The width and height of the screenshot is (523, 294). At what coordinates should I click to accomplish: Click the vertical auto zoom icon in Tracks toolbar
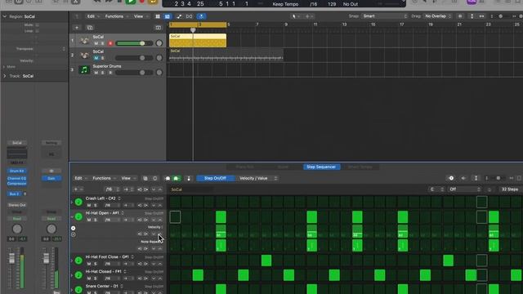point(472,16)
